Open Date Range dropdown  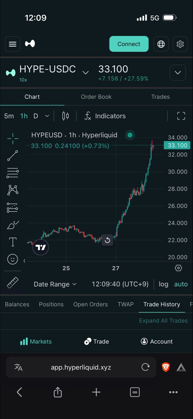click(x=55, y=284)
